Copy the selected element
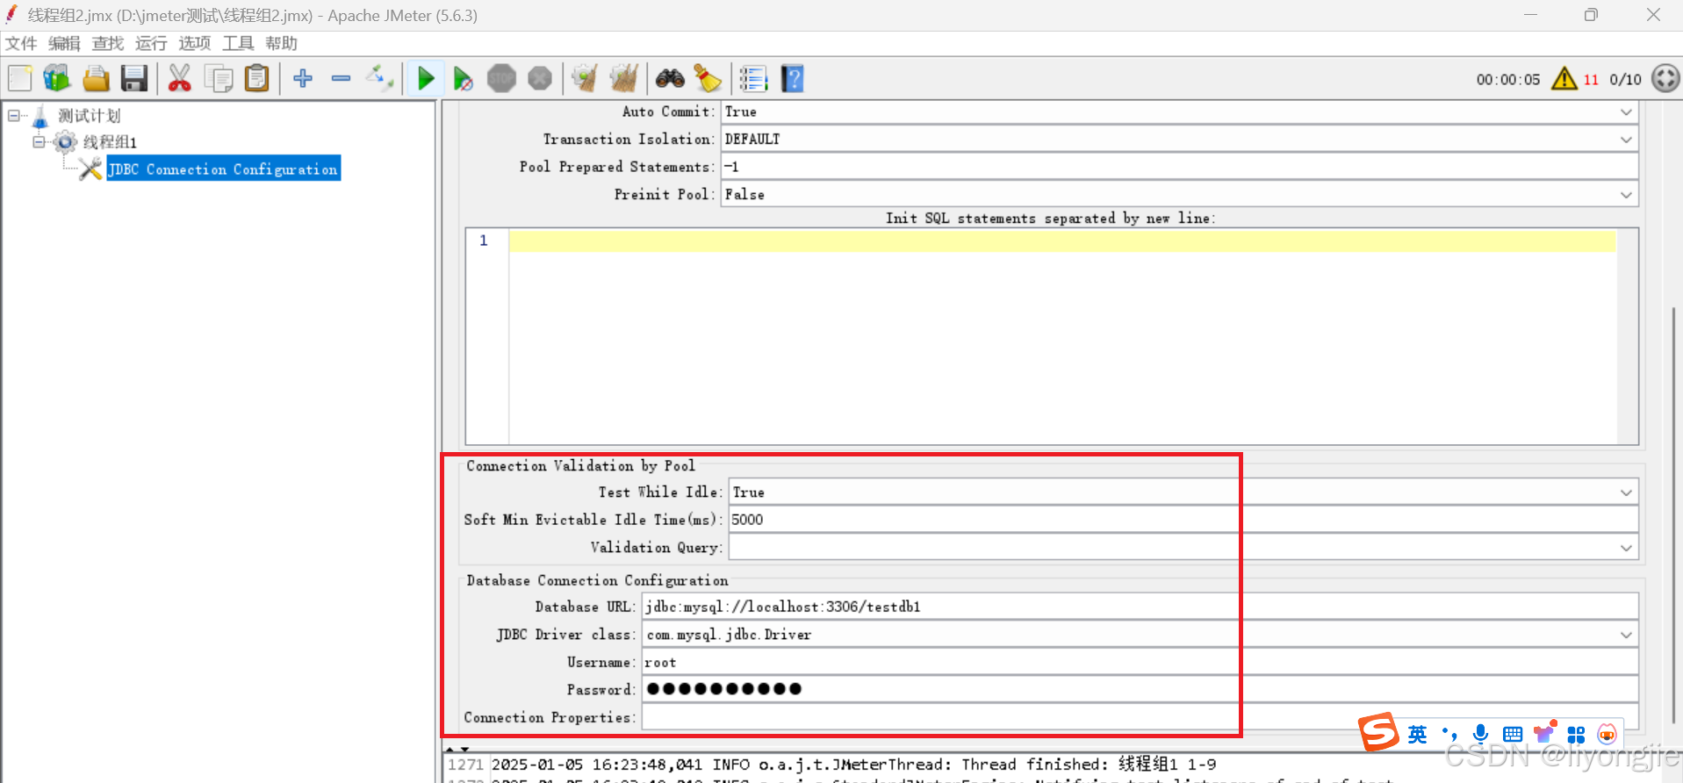 point(219,79)
